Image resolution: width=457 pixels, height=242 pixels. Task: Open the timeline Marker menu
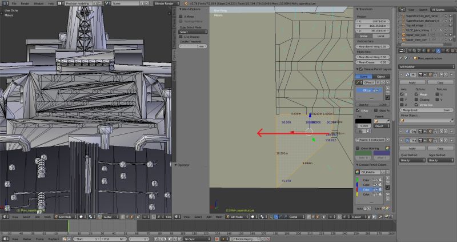(27, 239)
